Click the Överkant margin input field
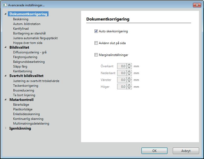204x159 pixels. click(122, 66)
